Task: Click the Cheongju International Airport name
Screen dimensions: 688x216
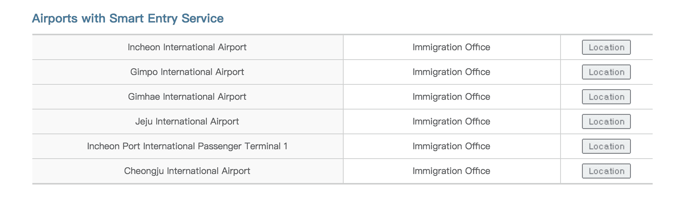Action: click(x=187, y=171)
